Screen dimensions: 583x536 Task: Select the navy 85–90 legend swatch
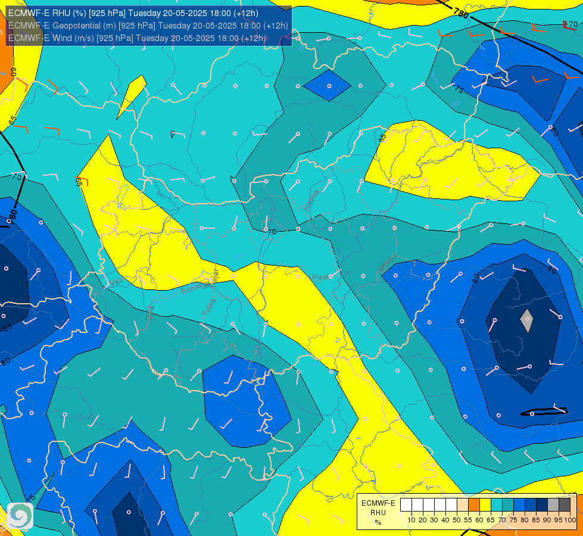pyautogui.click(x=542, y=505)
